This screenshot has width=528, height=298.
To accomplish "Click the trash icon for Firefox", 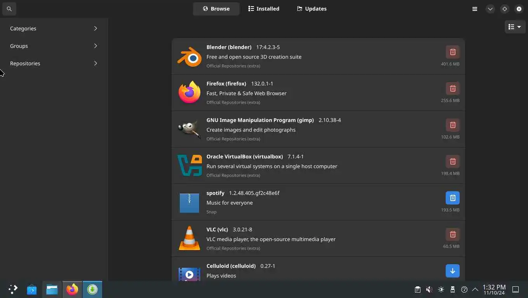I will point(453,88).
